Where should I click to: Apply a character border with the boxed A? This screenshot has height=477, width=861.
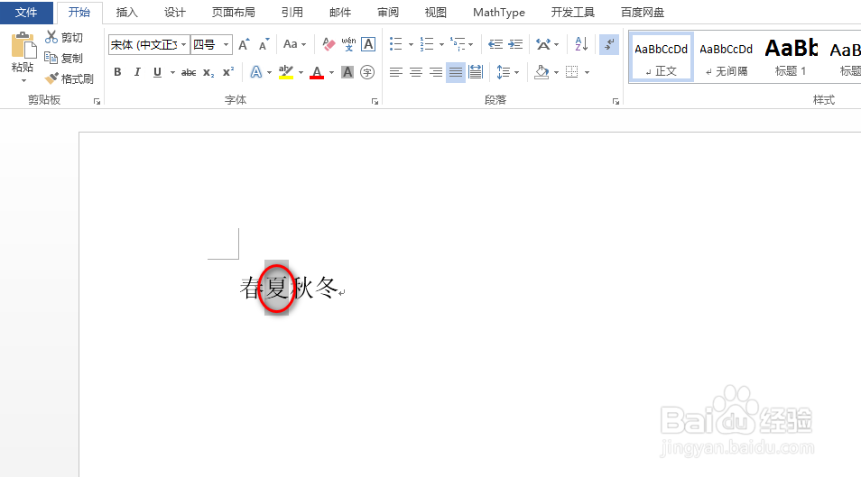368,44
